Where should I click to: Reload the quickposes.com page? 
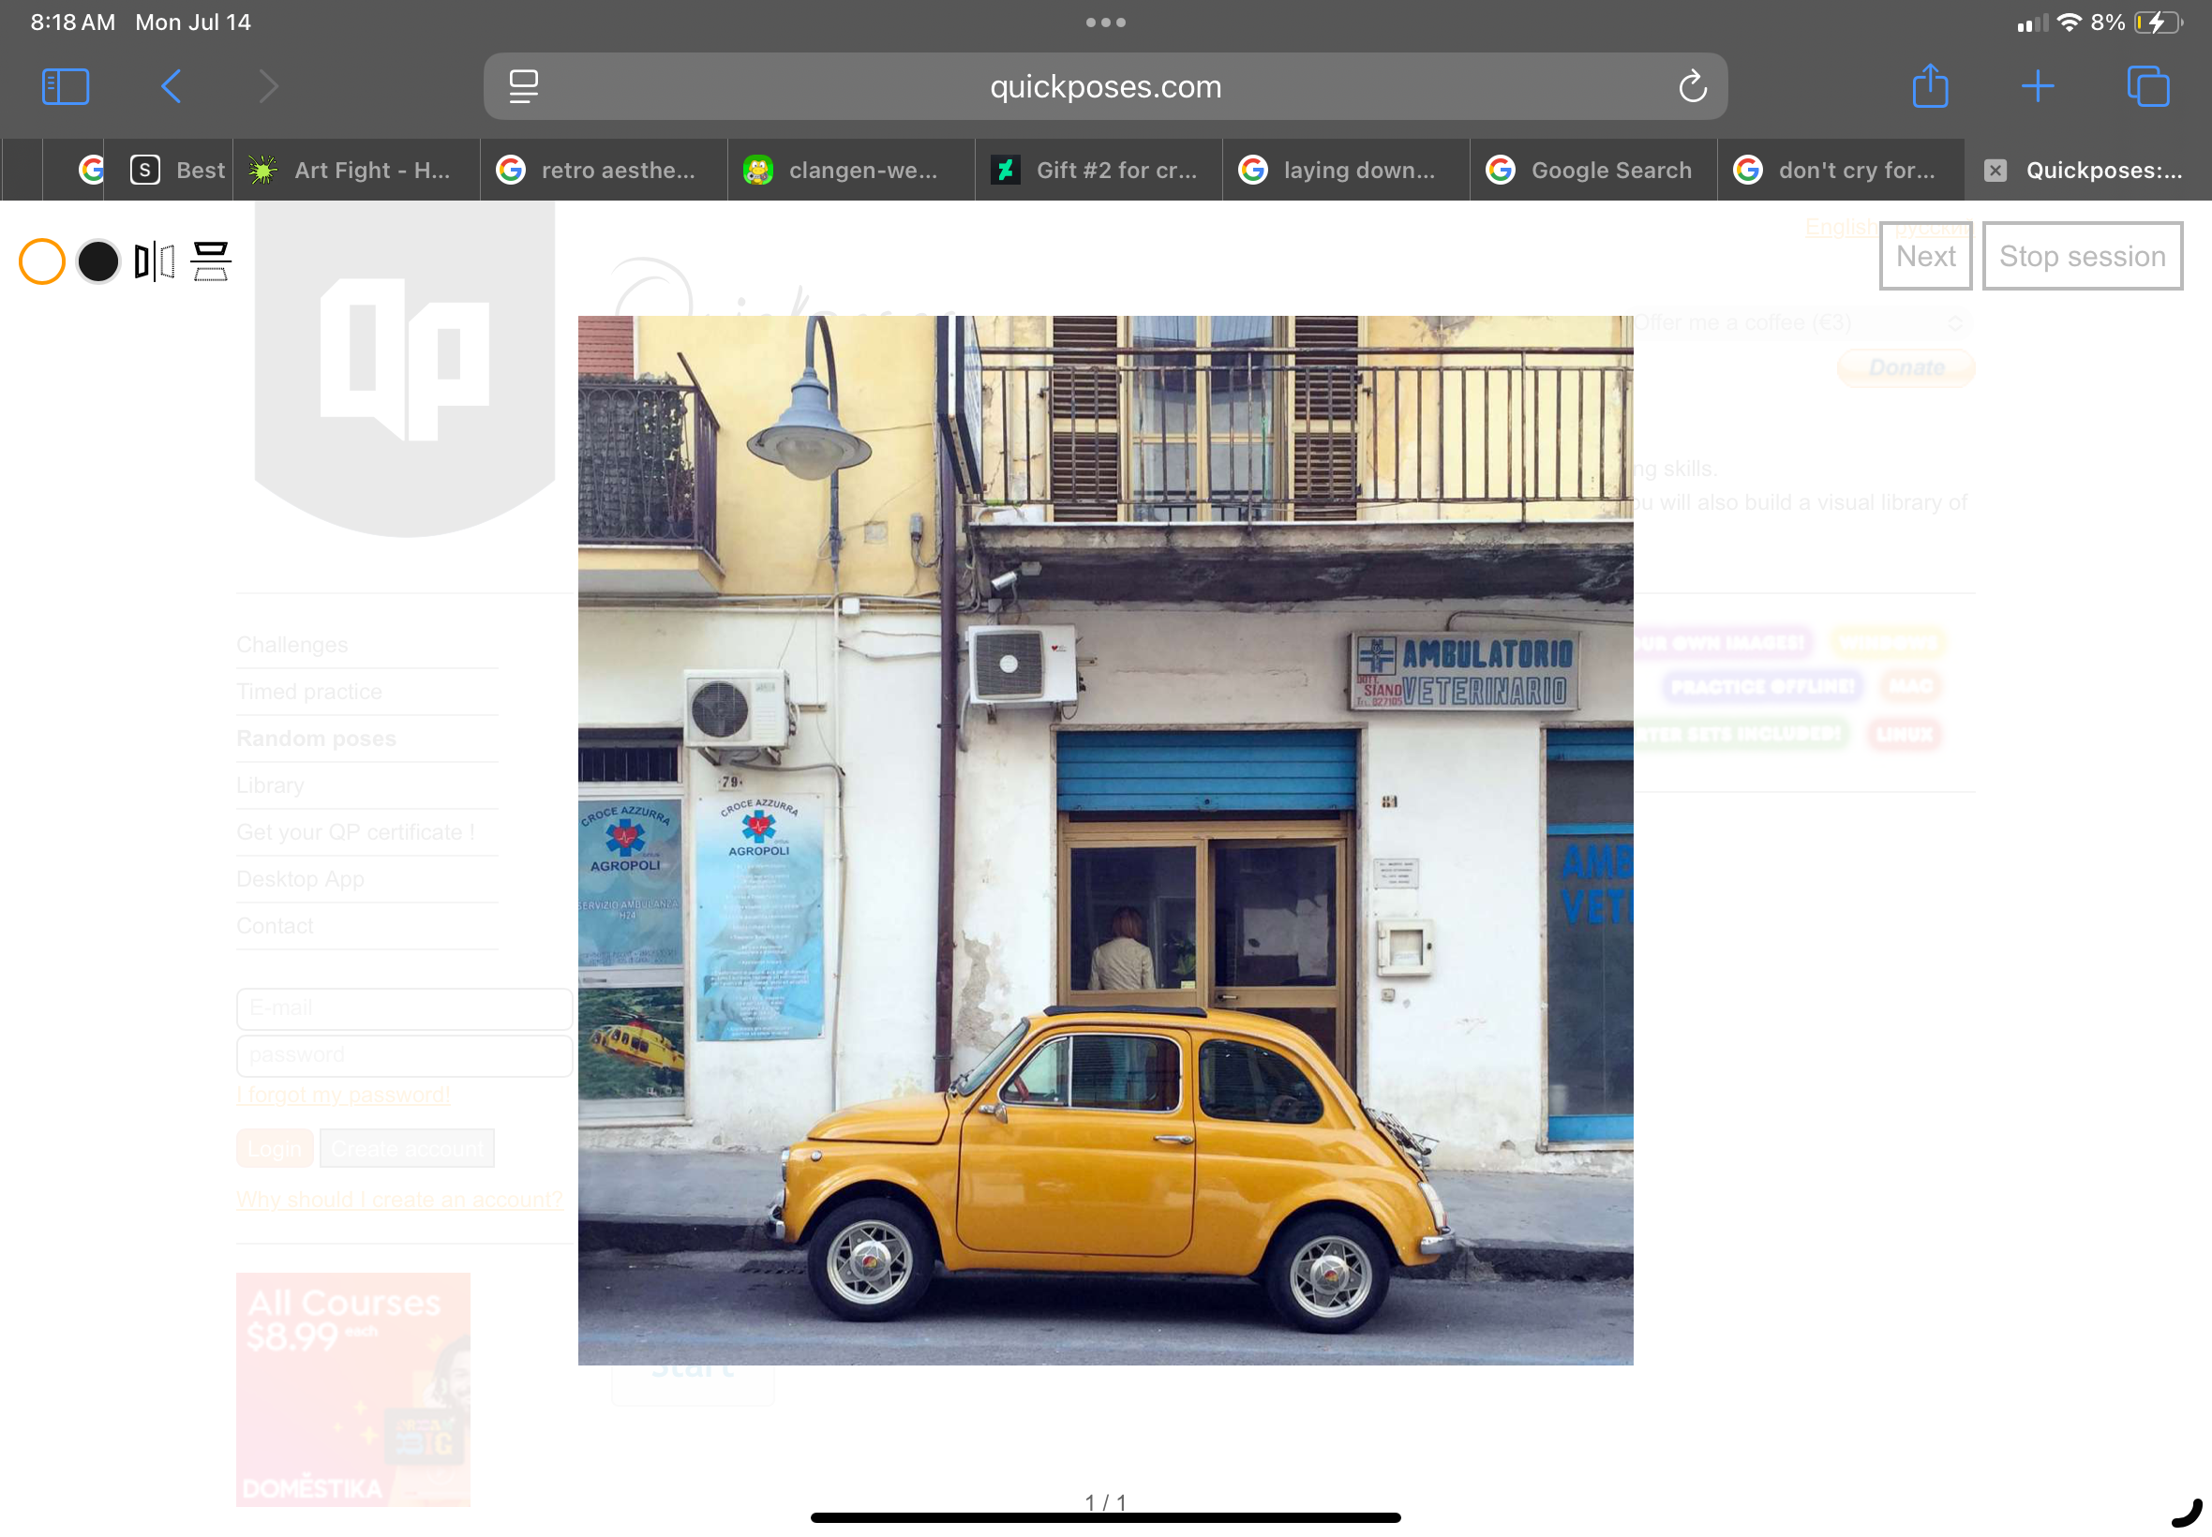coord(1692,86)
